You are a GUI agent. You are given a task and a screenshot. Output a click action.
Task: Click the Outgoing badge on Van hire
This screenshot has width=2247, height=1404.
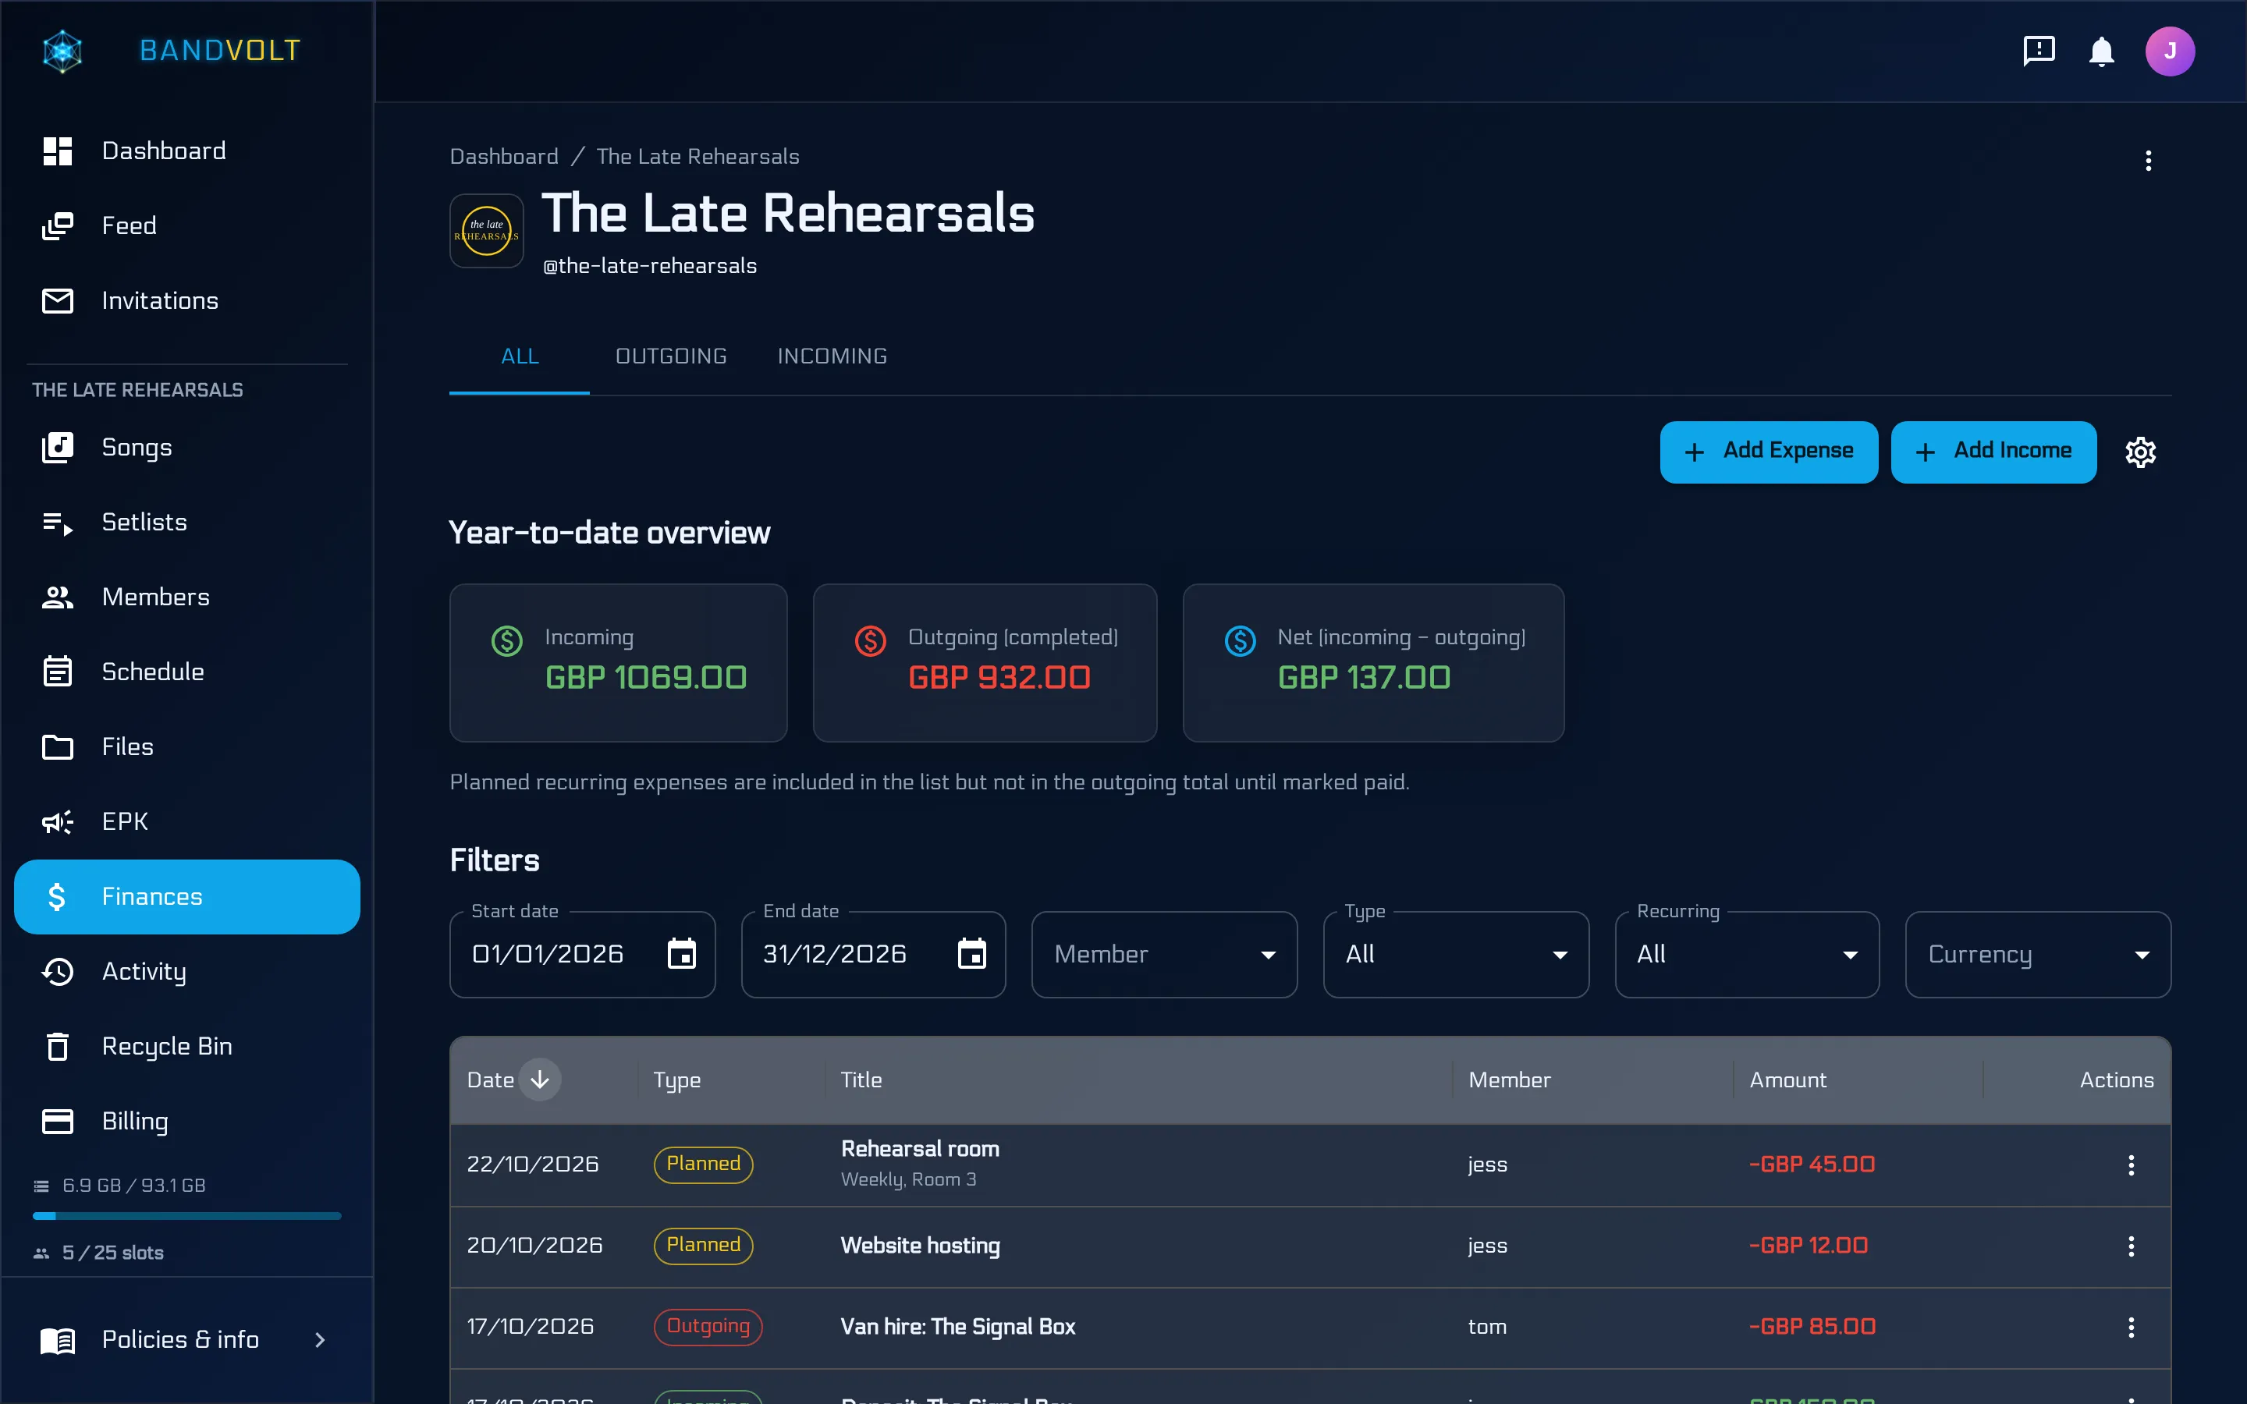(708, 1326)
